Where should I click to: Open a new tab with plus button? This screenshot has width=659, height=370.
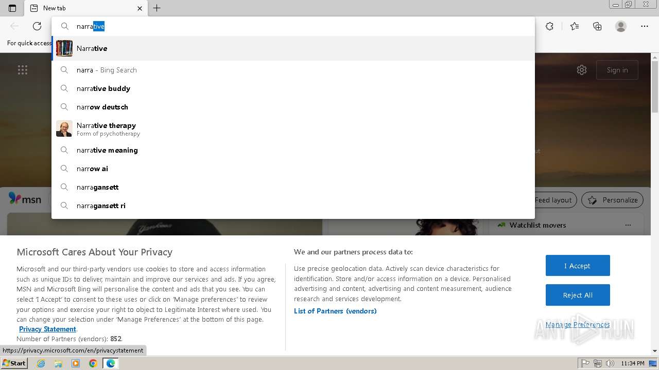tap(157, 8)
